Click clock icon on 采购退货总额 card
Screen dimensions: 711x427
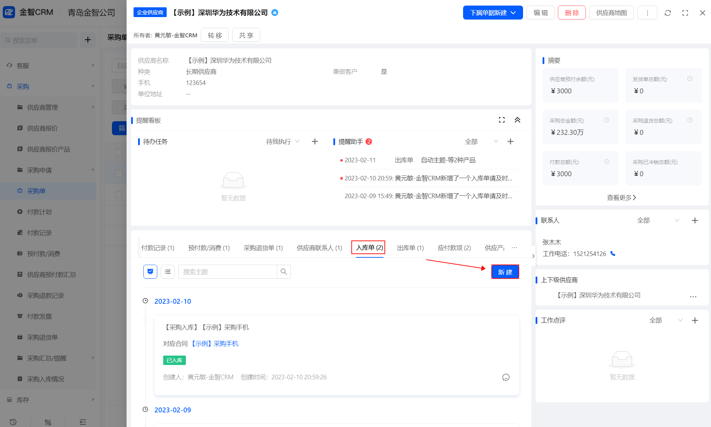pyautogui.click(x=690, y=120)
